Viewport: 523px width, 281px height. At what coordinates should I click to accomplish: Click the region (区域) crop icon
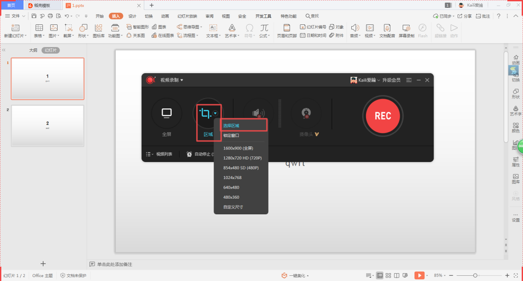pos(205,114)
